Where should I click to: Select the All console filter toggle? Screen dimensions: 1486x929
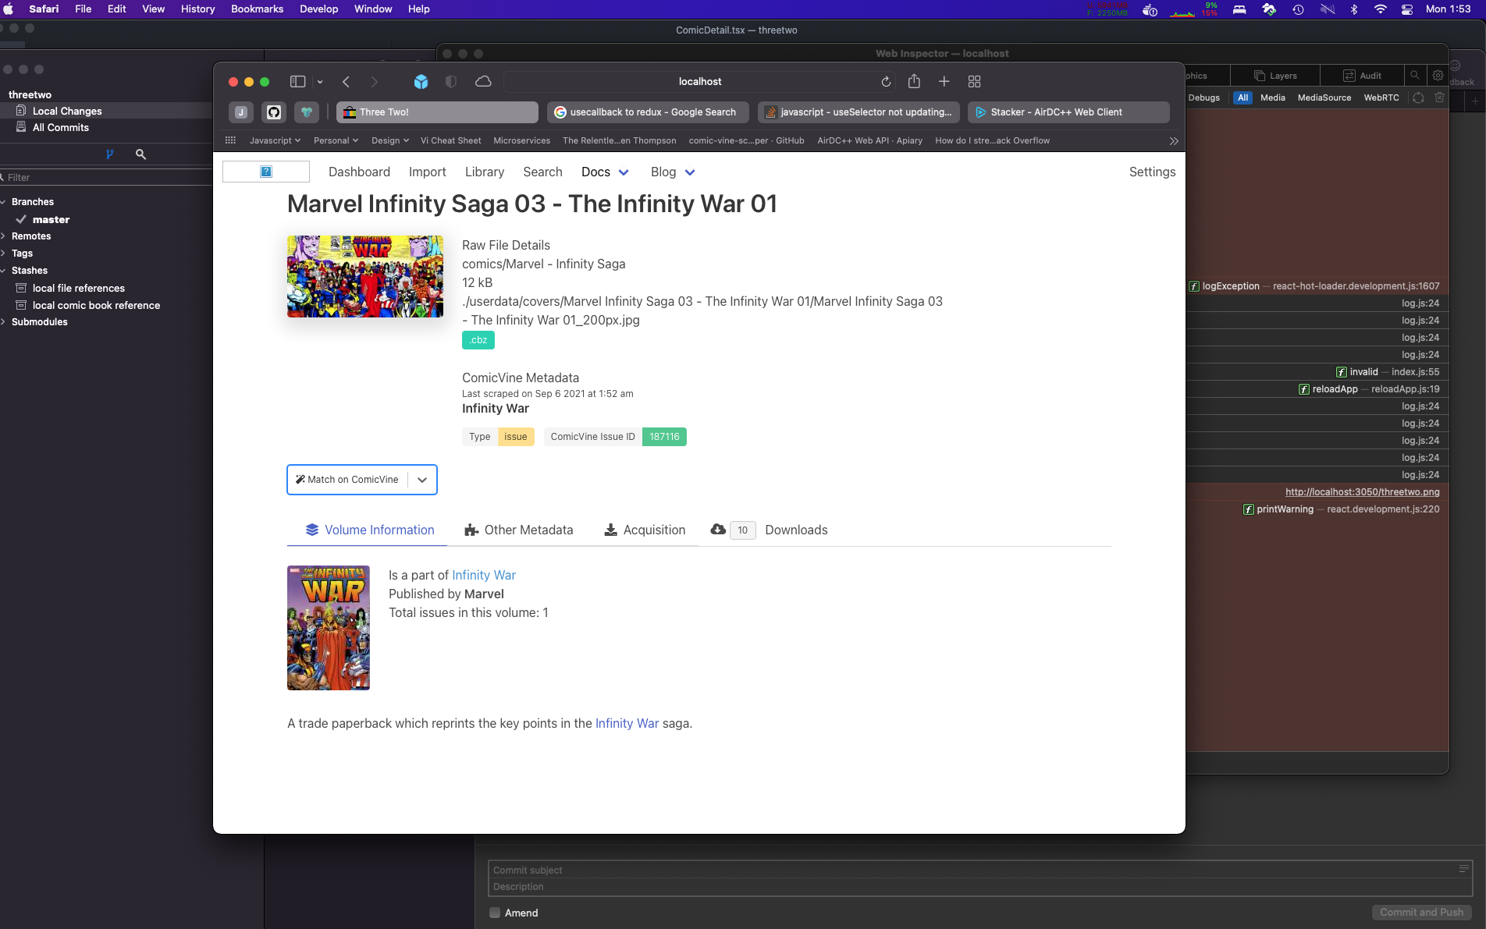coord(1242,98)
